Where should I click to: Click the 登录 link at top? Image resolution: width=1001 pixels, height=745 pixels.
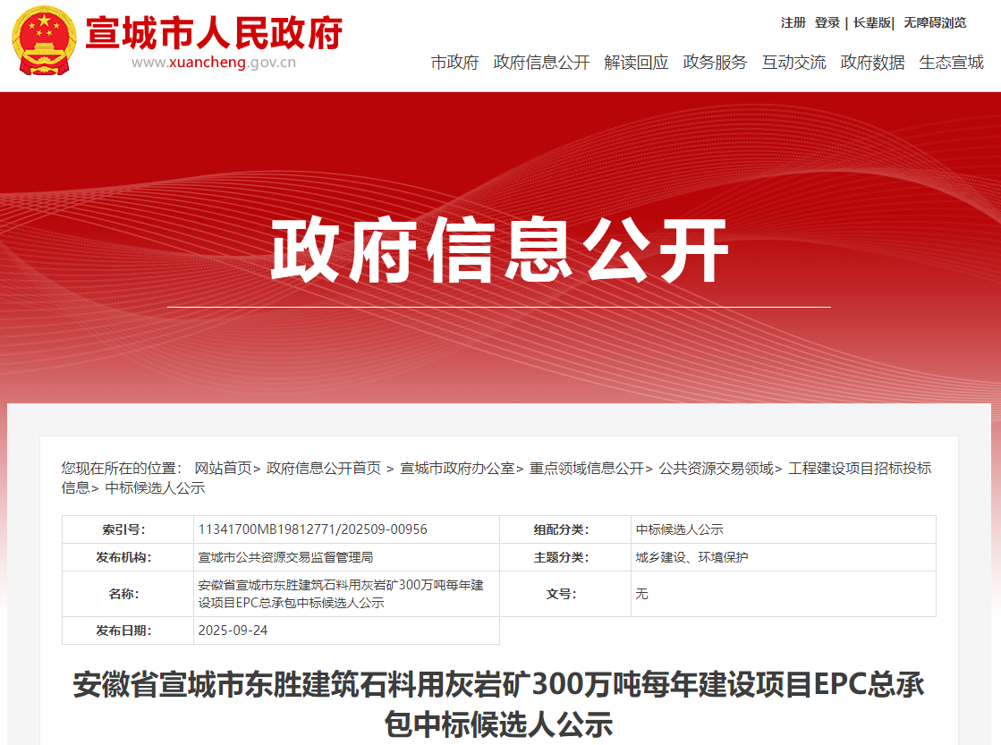[x=827, y=22]
